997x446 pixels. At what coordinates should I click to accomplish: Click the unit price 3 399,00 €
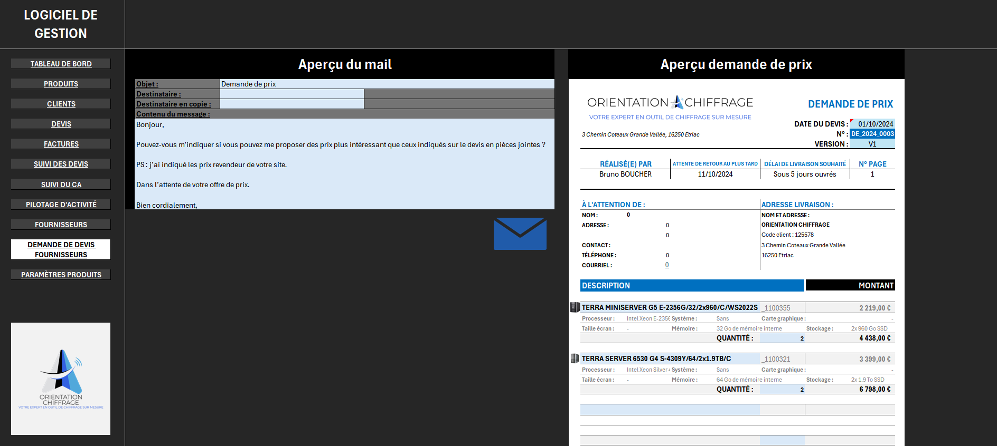click(875, 359)
